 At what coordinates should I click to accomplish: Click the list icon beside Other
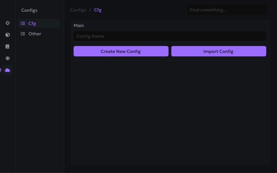(23, 34)
